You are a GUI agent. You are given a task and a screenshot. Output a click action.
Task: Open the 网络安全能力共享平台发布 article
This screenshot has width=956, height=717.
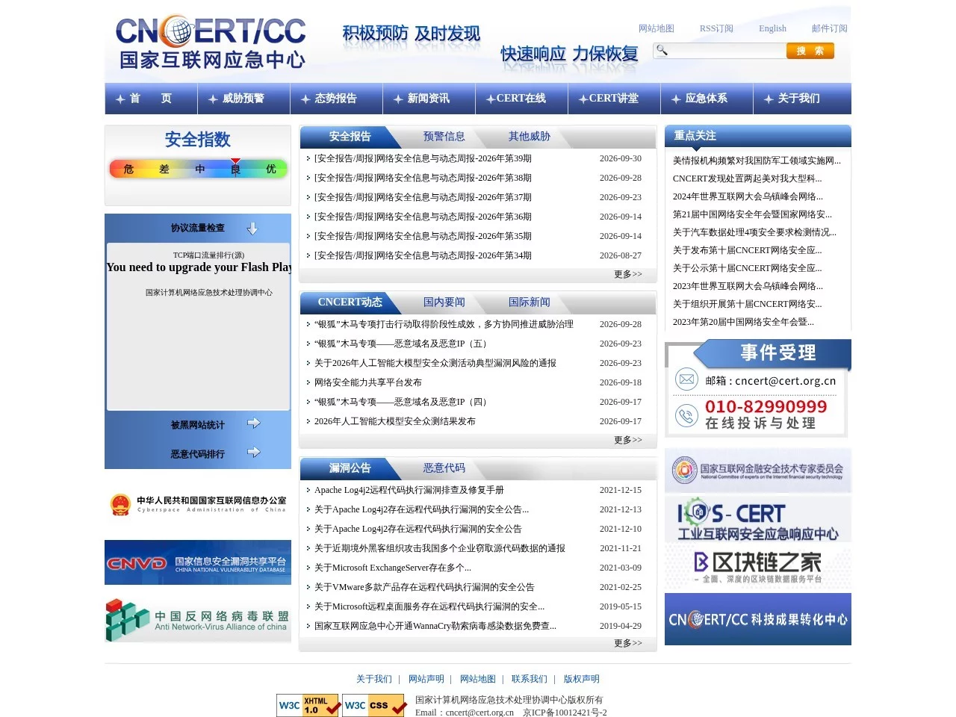click(x=368, y=382)
